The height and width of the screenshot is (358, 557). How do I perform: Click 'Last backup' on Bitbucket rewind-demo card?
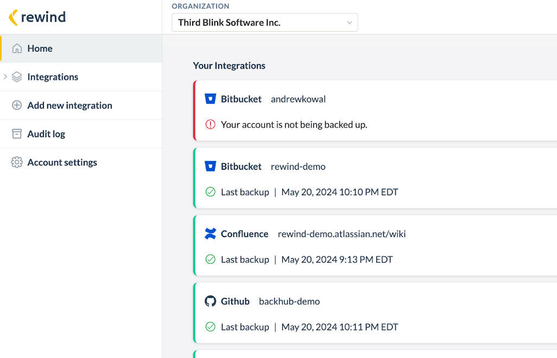245,192
